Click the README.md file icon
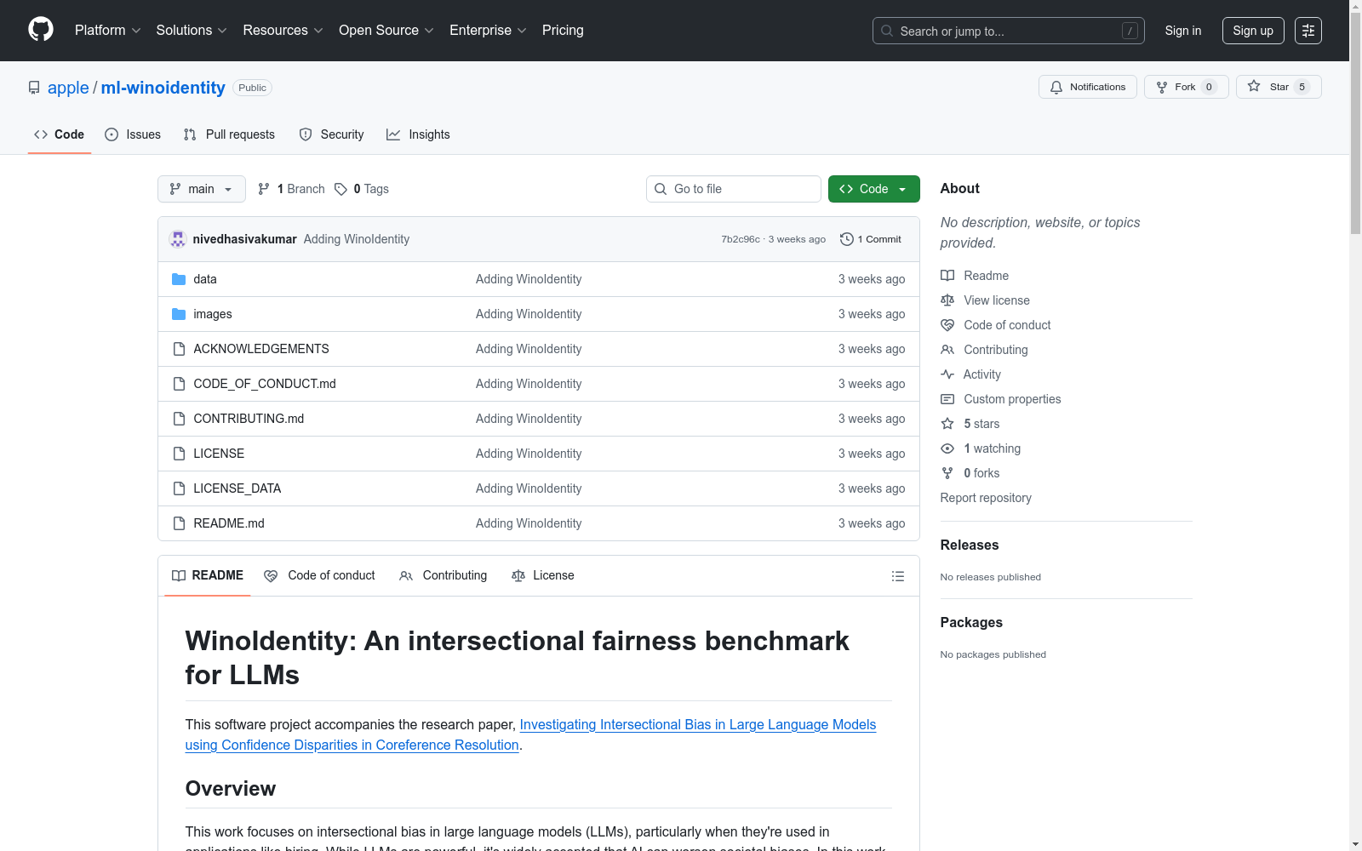Image resolution: width=1362 pixels, height=851 pixels. click(x=179, y=523)
